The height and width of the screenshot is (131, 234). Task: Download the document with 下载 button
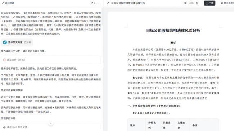(x=210, y=3)
